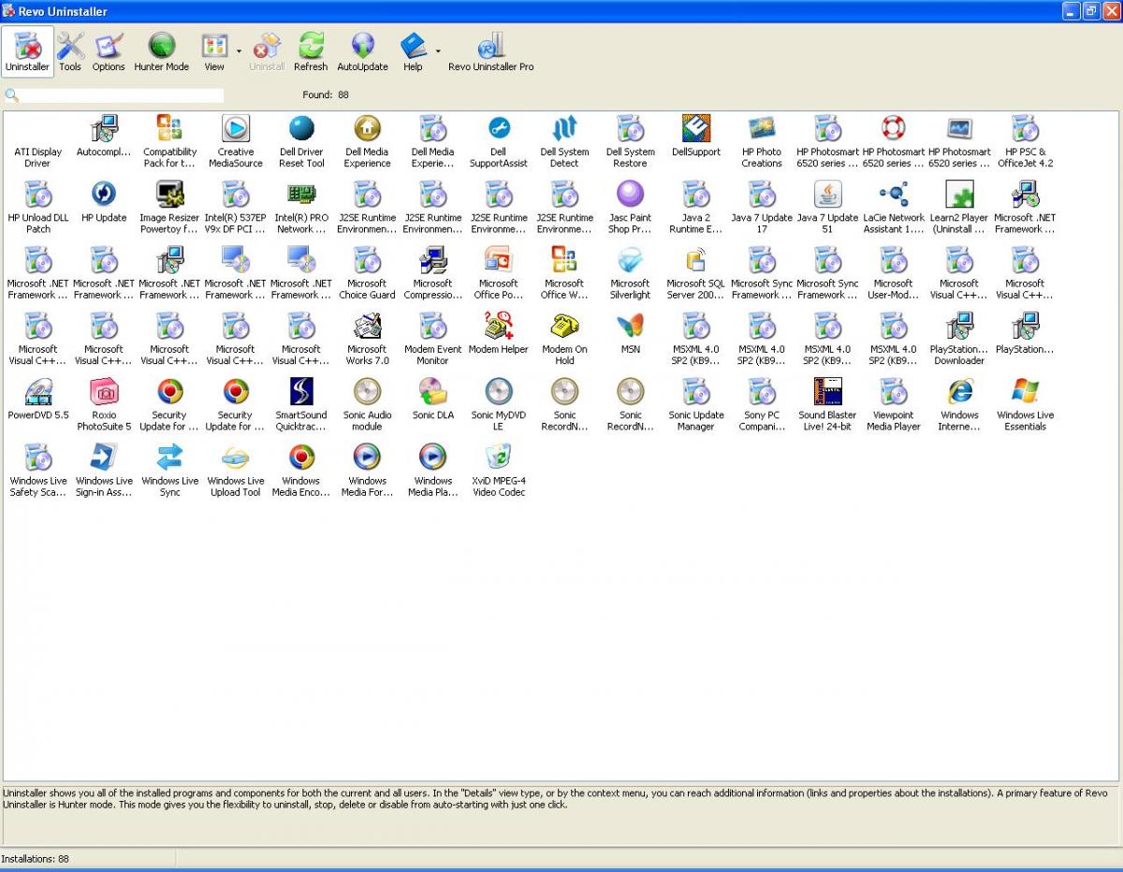Activate Hunter Mode
Screen dimensions: 1123x872
[162, 51]
